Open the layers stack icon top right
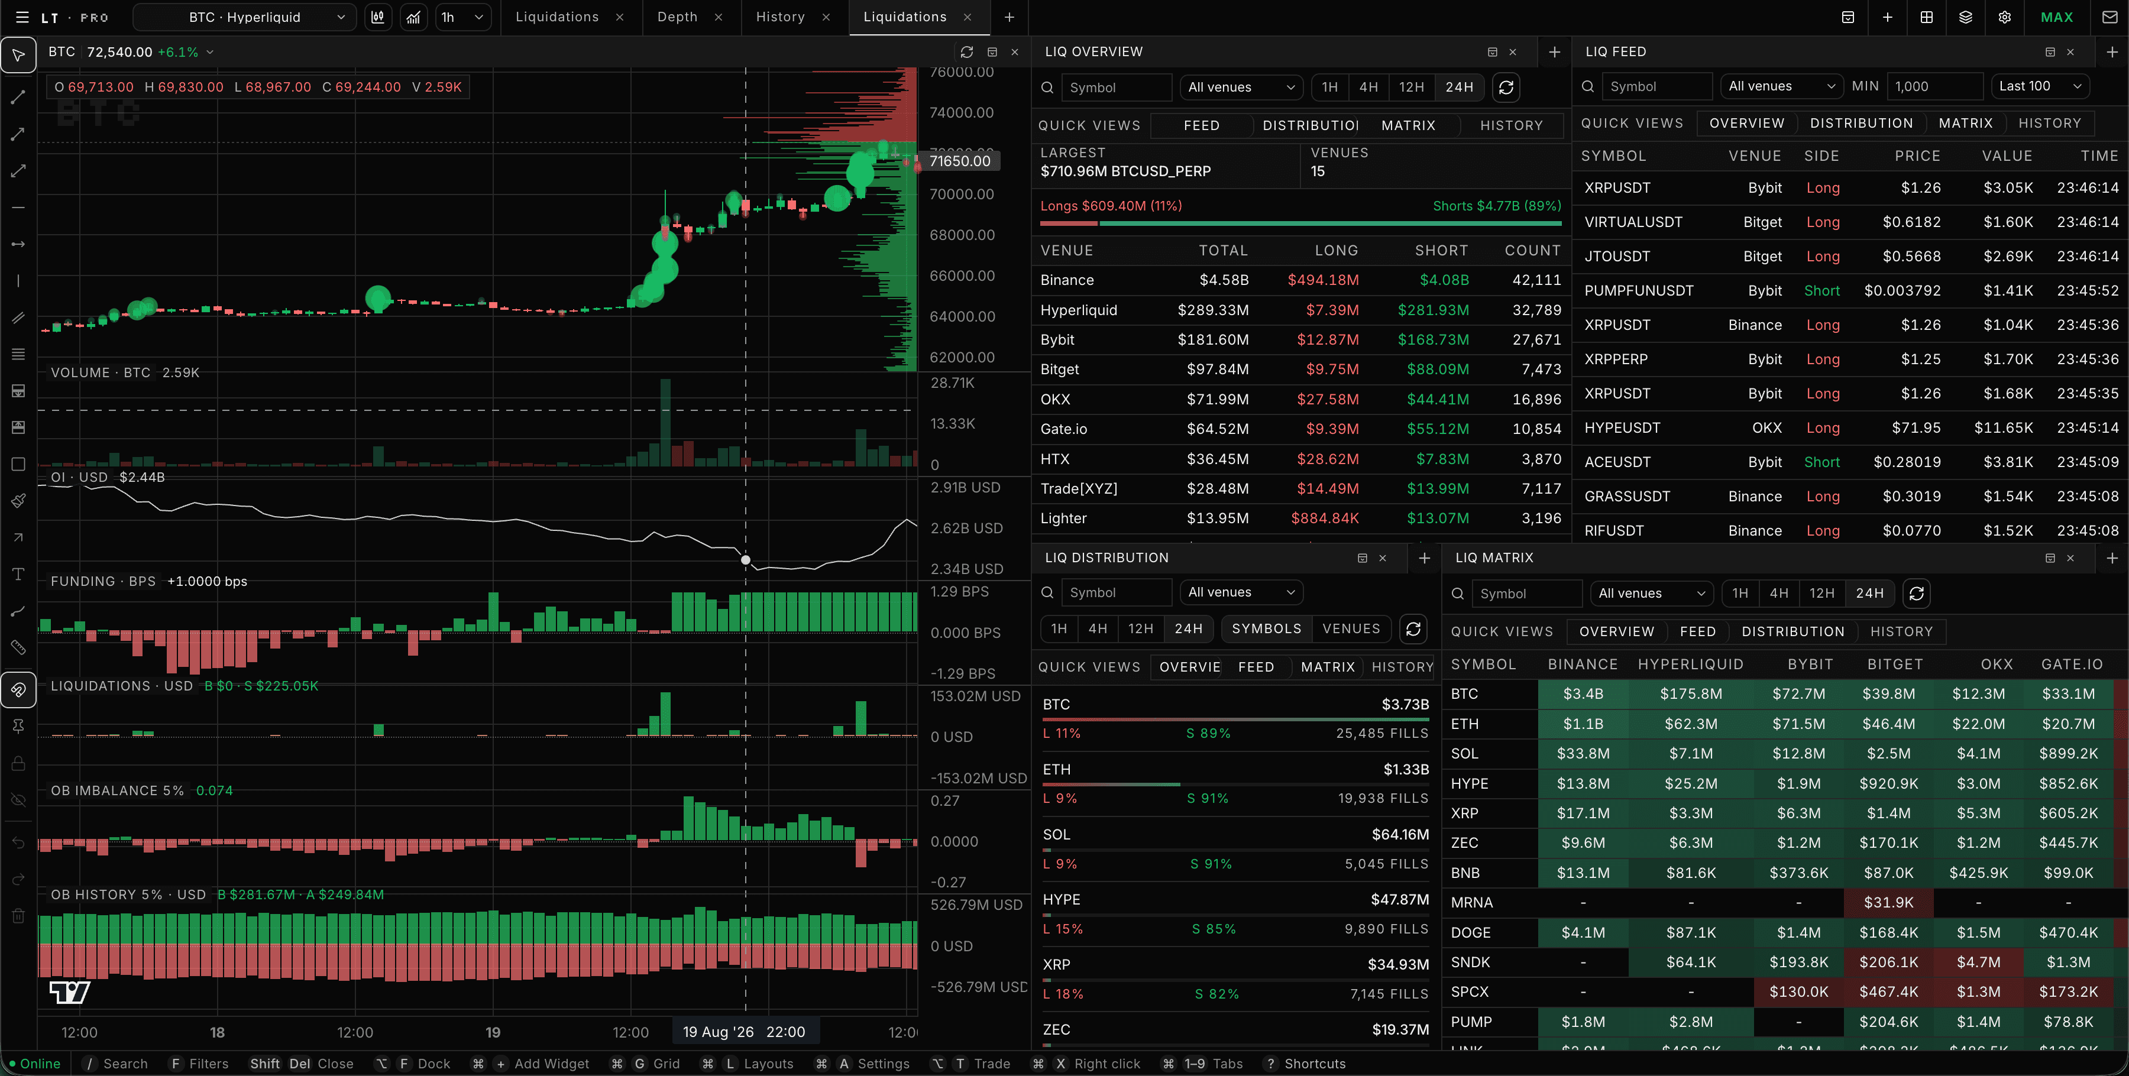2129x1076 pixels. 1965,17
